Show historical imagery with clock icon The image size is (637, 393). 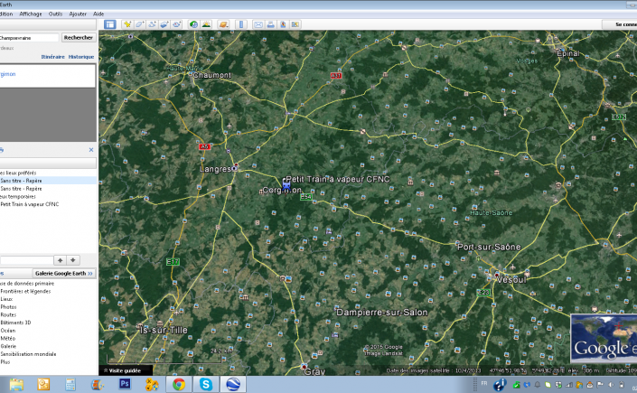coord(194,23)
